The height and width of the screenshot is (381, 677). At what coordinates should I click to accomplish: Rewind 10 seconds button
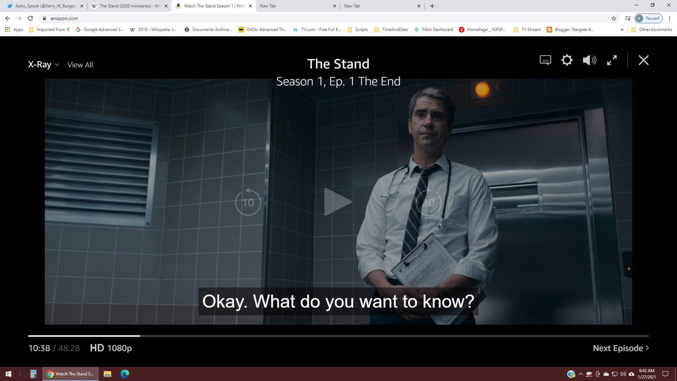[x=248, y=202]
